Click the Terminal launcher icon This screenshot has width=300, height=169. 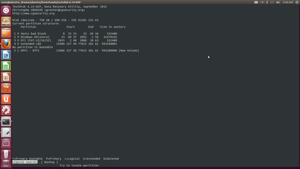pyautogui.click(x=6, y=121)
